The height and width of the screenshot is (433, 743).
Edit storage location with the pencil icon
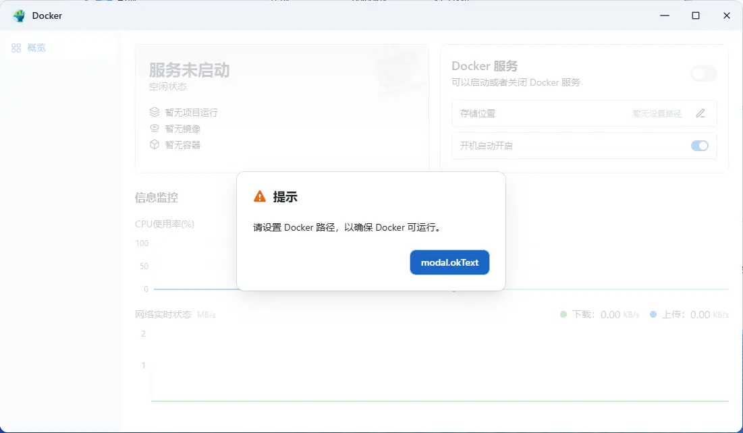(700, 113)
